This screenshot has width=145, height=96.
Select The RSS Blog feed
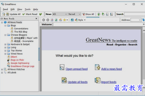pyautogui.click(x=21, y=32)
